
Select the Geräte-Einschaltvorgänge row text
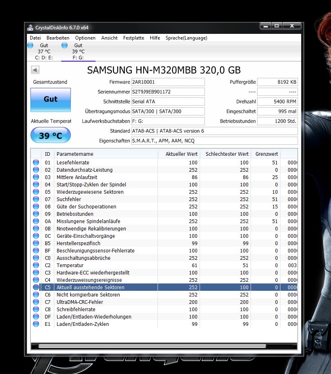(86, 236)
